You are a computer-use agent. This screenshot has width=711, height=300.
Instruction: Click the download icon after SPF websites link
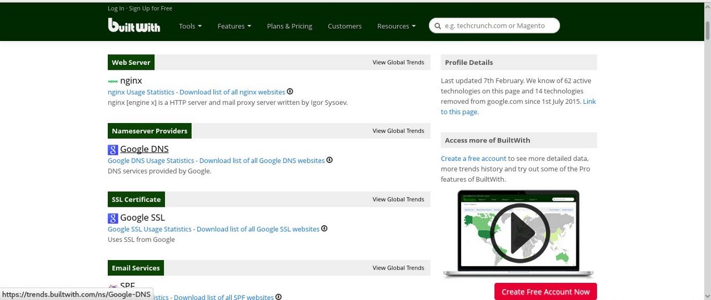pos(279,297)
